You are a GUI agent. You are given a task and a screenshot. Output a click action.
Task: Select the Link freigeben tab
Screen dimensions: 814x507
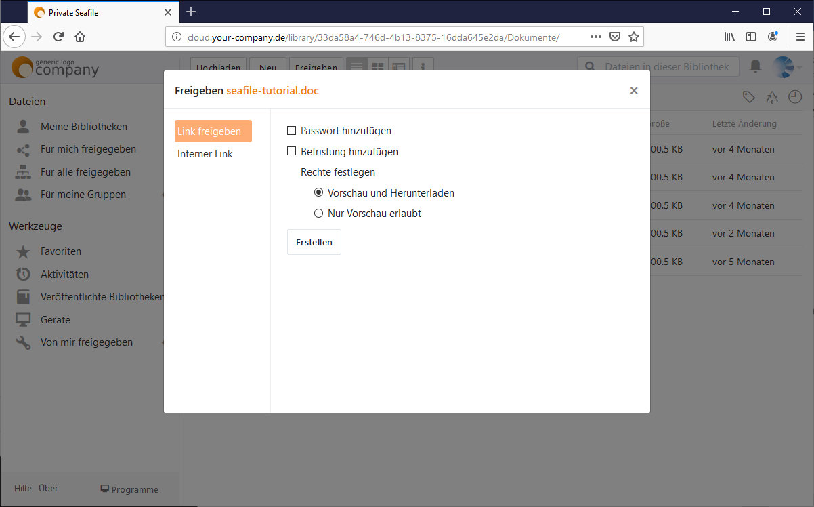pos(213,131)
